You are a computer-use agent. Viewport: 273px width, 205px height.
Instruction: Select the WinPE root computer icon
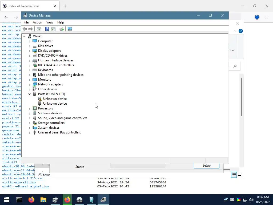coord(30,36)
